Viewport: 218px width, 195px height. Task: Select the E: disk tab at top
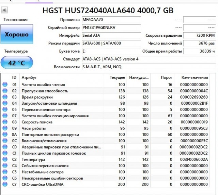pyautogui.click(x=39, y=1)
